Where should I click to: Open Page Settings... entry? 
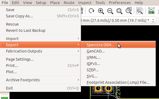40,59
